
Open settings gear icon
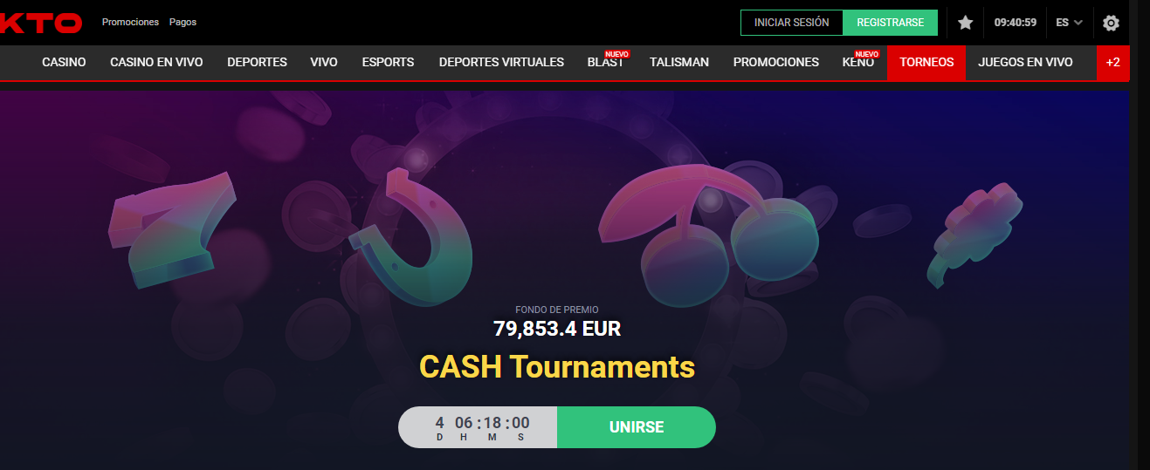[1111, 23]
